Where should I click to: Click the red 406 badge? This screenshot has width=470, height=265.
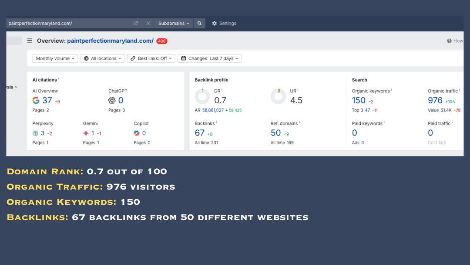click(162, 41)
